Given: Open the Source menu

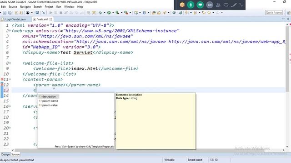Looking at the screenshot, I should (x=13, y=7).
